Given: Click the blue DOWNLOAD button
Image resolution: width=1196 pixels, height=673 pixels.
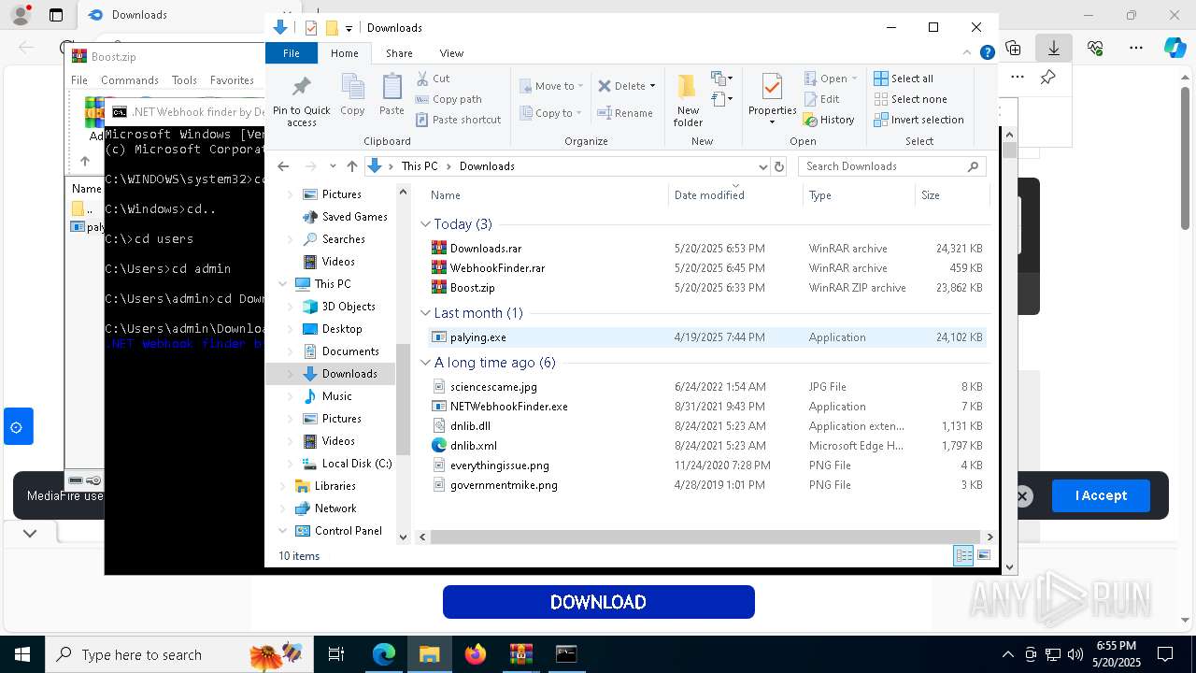Looking at the screenshot, I should click(x=598, y=602).
